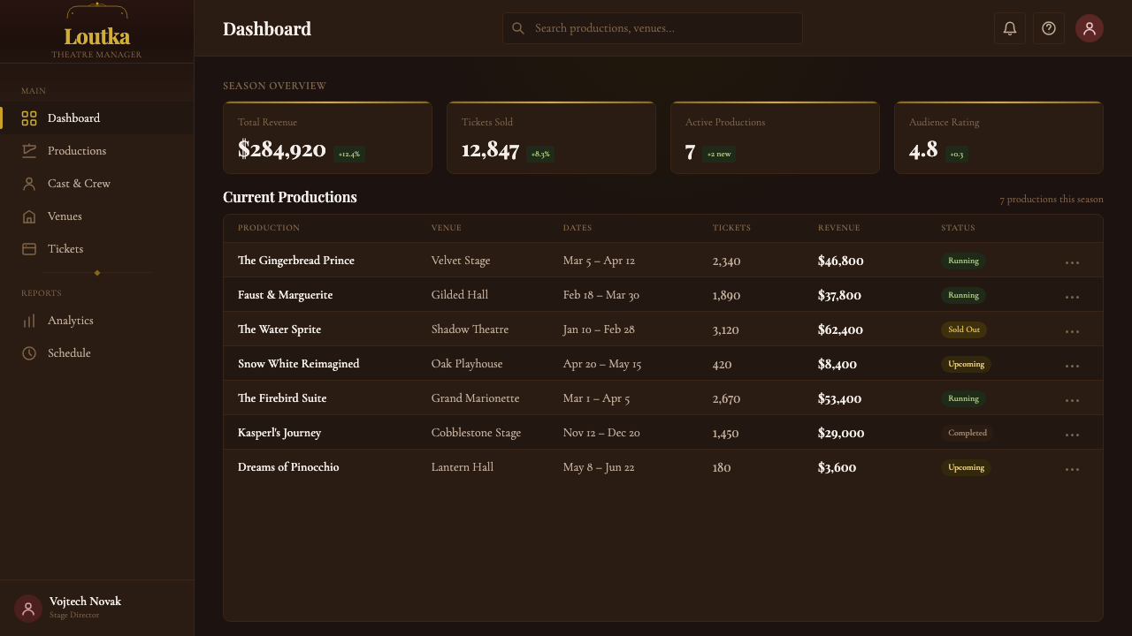The image size is (1132, 636).
Task: Click the Sold Out status badge
Action: 964,329
